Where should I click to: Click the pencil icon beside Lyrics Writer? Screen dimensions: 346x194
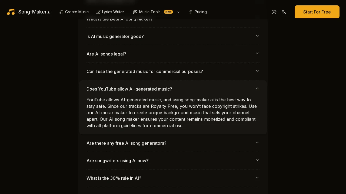click(98, 12)
